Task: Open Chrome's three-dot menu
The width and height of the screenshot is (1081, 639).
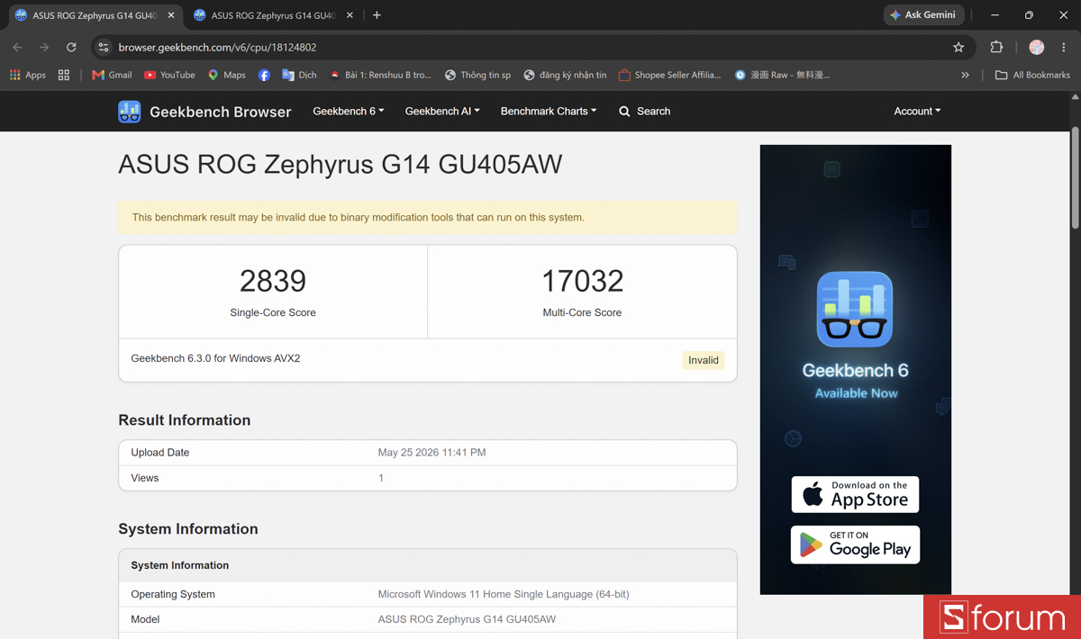Action: click(x=1064, y=47)
